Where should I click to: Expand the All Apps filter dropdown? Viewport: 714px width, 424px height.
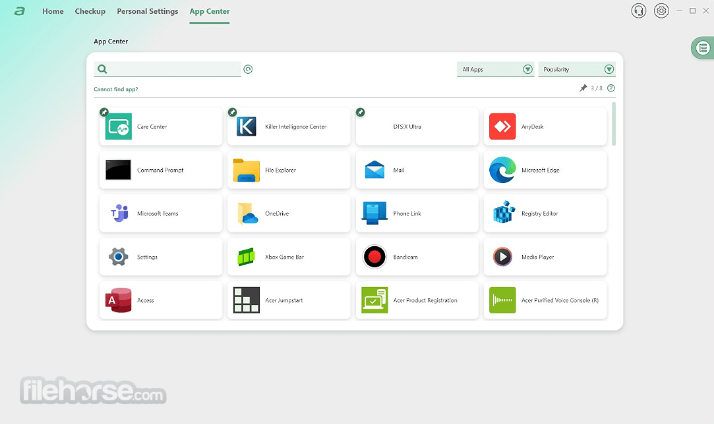495,69
